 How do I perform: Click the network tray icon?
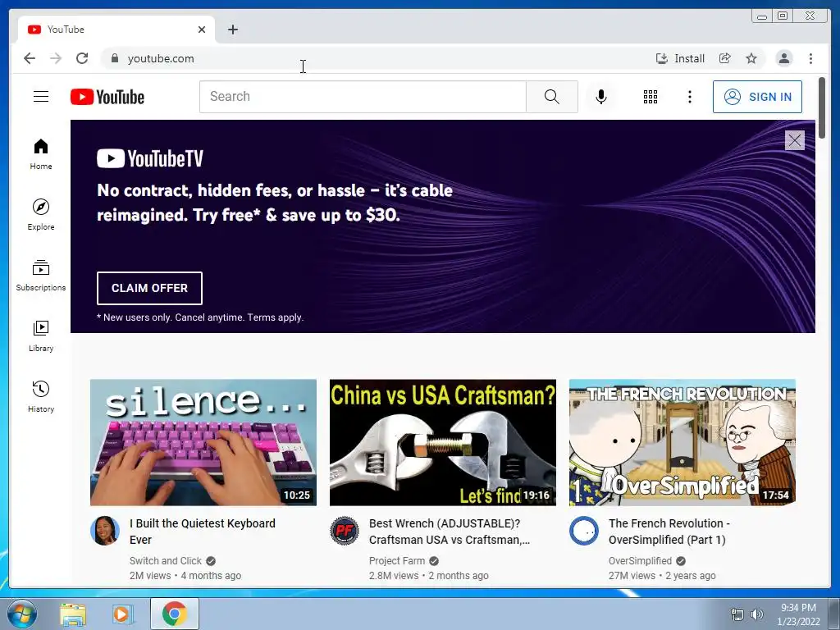[737, 614]
